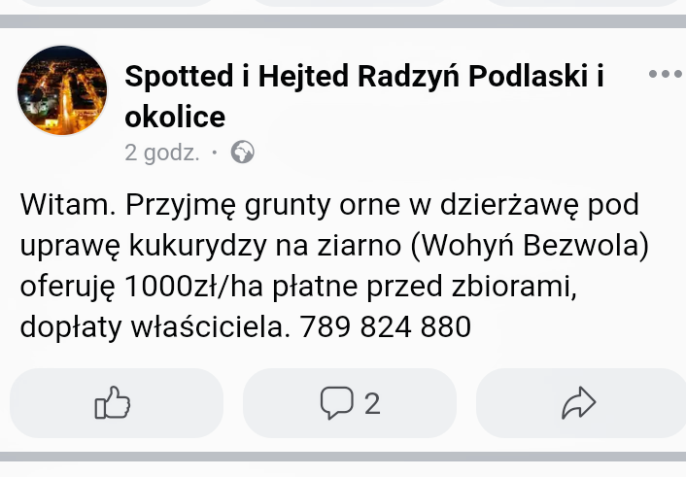The image size is (686, 477).
Task: Tap the phone number 789 824 880
Action: pyautogui.click(x=387, y=327)
